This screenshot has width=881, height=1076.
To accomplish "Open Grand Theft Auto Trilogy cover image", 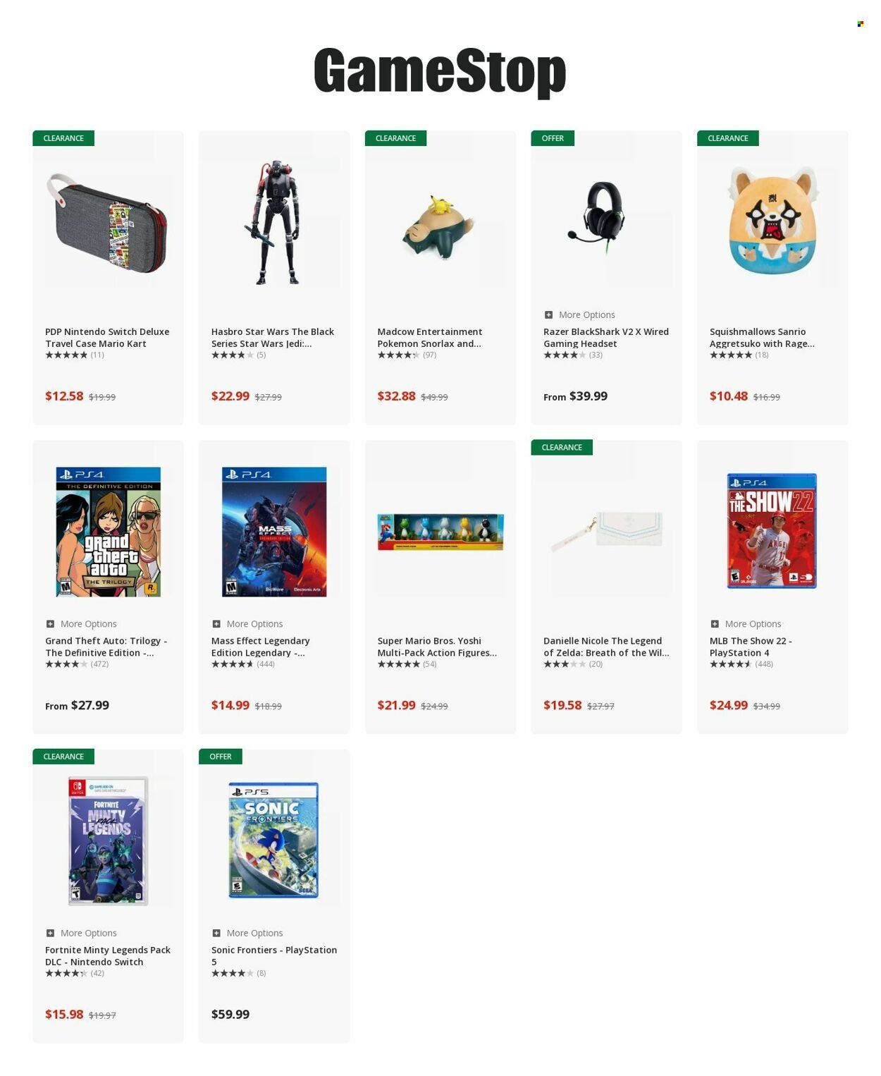I will click(x=109, y=532).
